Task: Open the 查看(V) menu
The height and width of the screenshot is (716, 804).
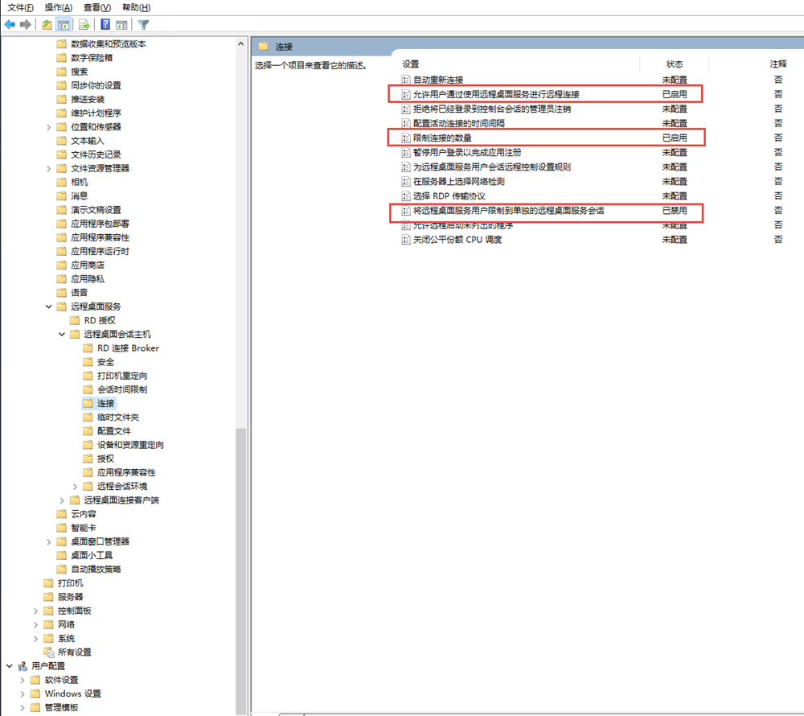Action: [97, 7]
